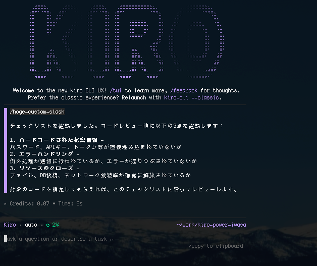Click the enter key symbol in prompt
The width and height of the screenshot is (317, 266).
pos(112,239)
